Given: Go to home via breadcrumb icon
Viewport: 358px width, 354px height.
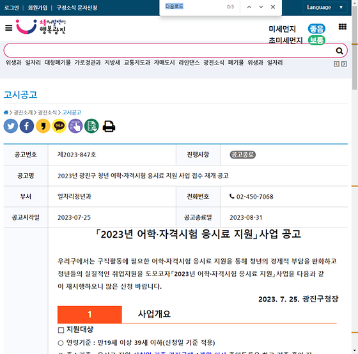Looking at the screenshot, I should click(x=6, y=112).
